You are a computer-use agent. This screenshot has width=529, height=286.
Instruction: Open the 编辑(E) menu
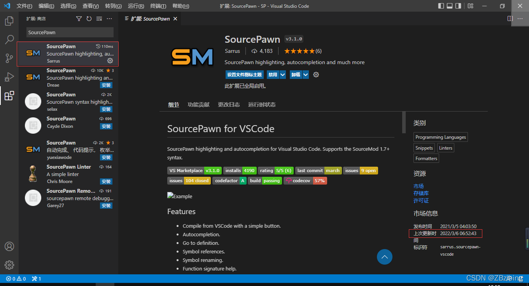click(47, 6)
